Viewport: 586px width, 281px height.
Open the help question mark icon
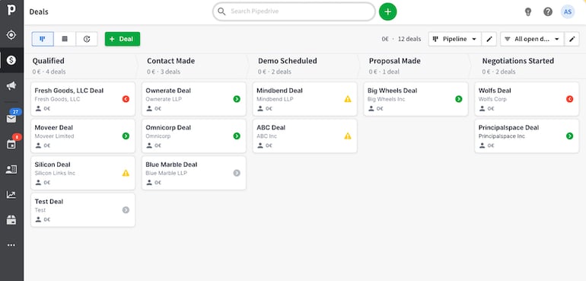click(548, 11)
